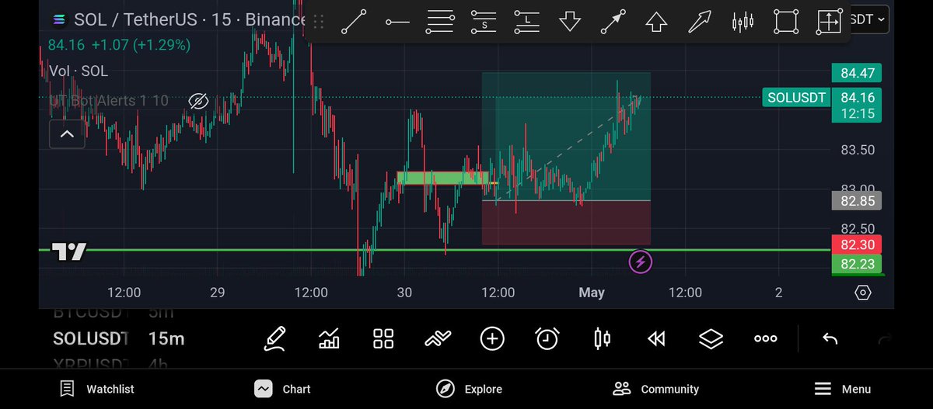Collapse the indicator legend with the up chevron
This screenshot has height=409, width=933.
[x=67, y=134]
